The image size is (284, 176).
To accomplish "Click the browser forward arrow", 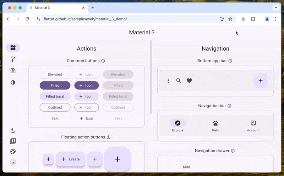I will pyautogui.click(x=17, y=19).
